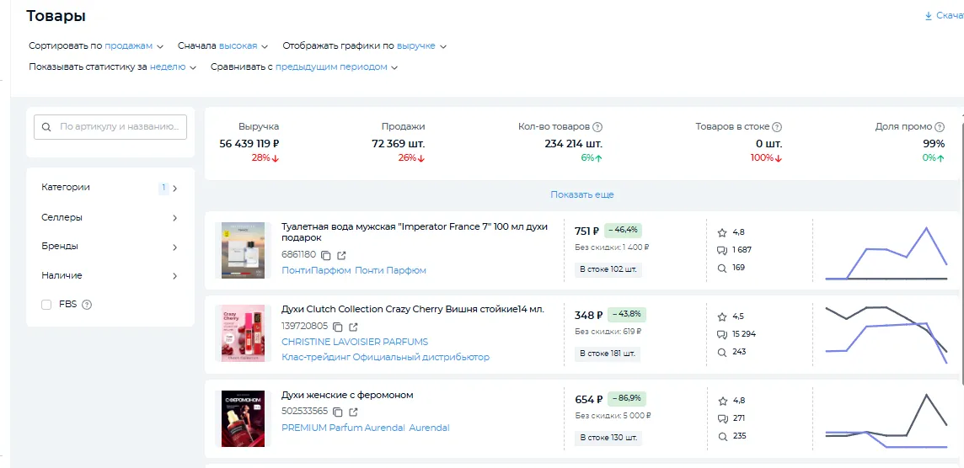This screenshot has height=468, width=964.
Task: Click help icon next to Кол-во товаров
Action: (597, 127)
